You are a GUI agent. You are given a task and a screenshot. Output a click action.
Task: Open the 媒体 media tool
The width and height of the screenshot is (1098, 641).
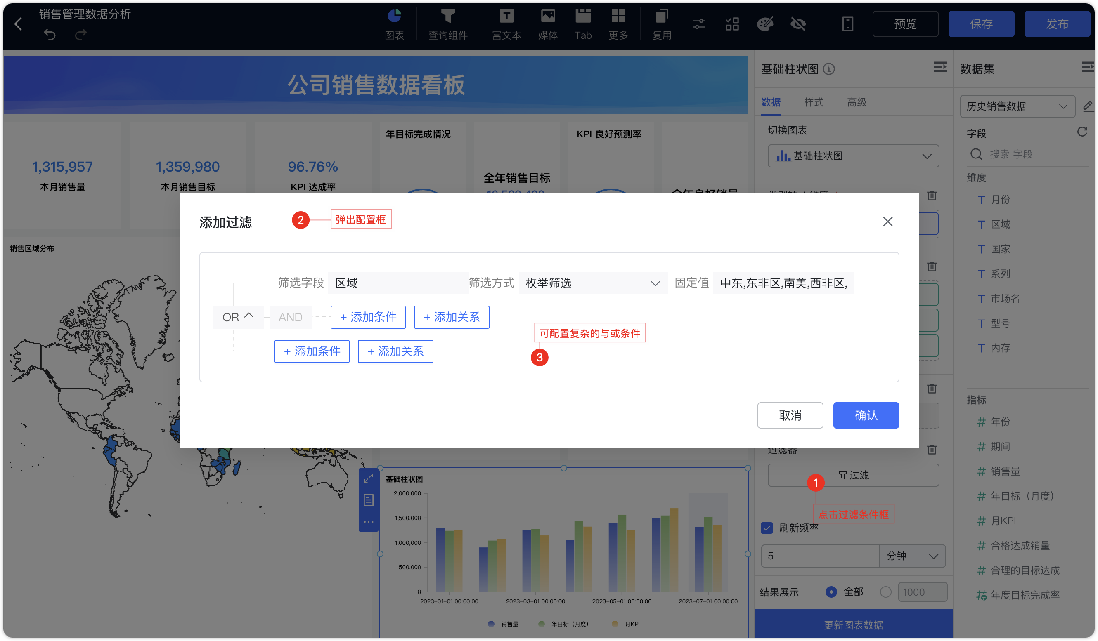coord(548,25)
